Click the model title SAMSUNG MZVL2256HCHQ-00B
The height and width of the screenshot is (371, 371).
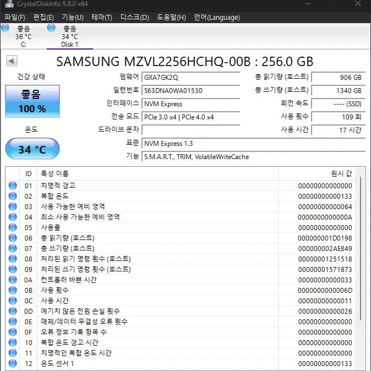[154, 61]
